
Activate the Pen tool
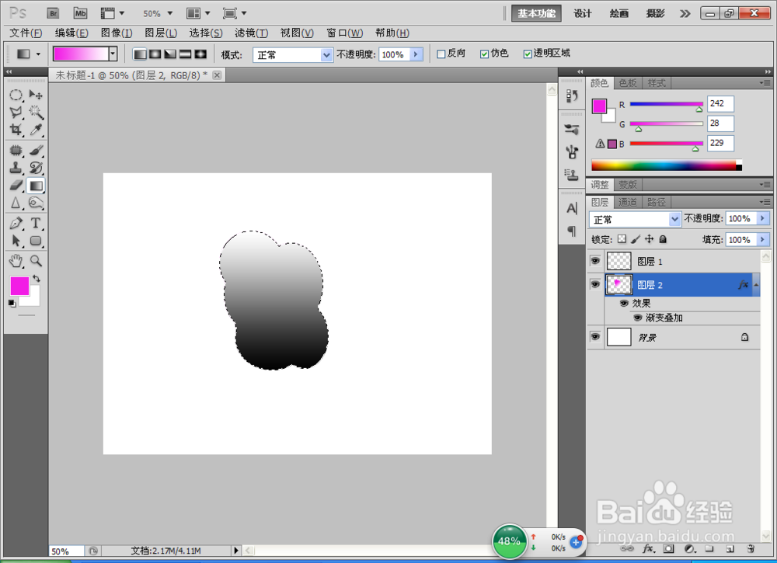click(16, 223)
